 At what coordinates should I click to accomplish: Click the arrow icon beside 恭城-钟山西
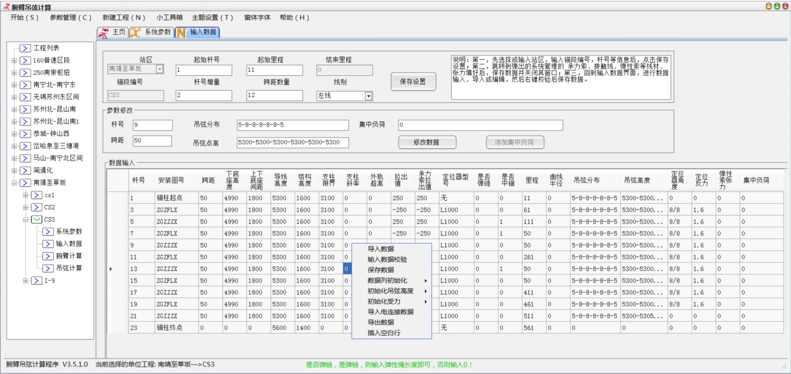point(25,133)
